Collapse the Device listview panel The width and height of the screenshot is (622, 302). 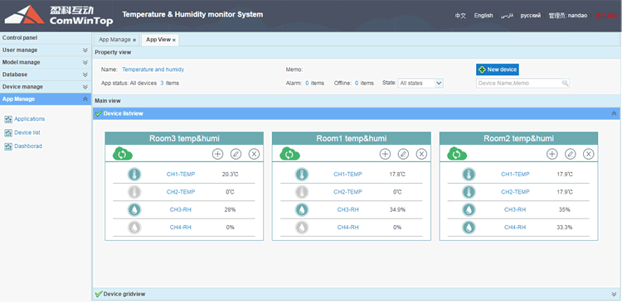coord(614,113)
